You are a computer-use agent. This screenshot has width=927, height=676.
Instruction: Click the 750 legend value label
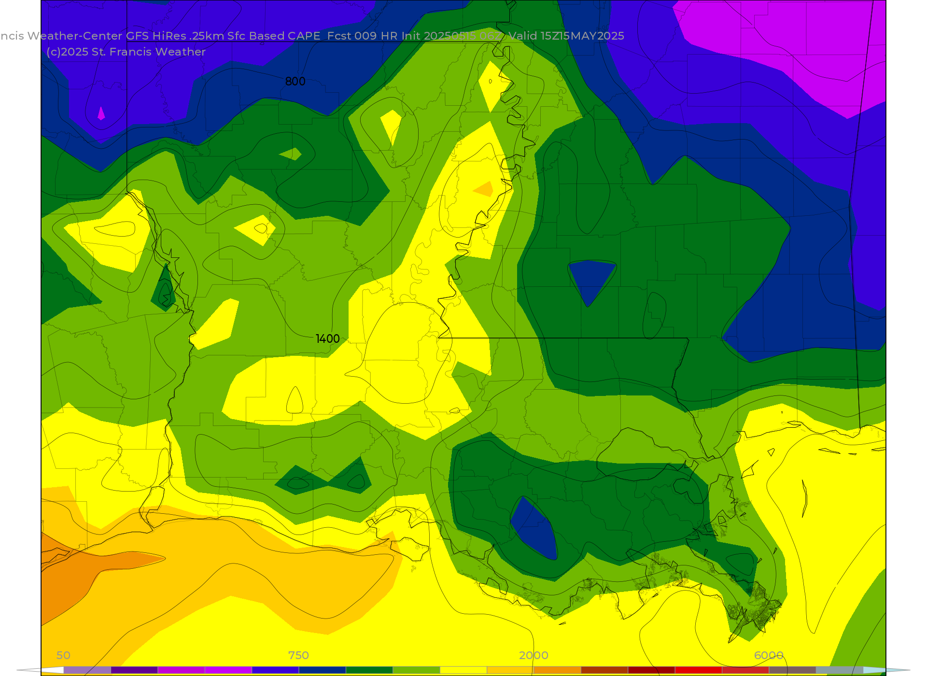[x=298, y=655]
